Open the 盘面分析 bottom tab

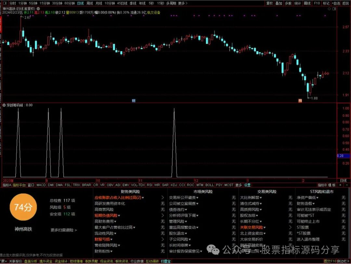pyautogui.click(x=31, y=261)
